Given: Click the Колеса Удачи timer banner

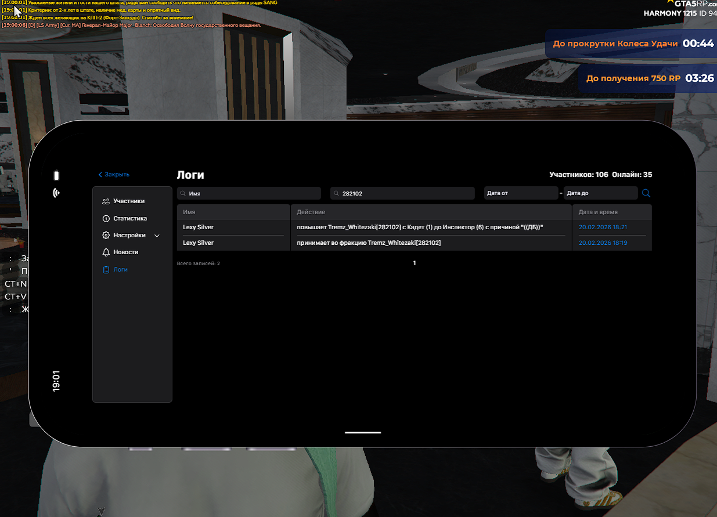Looking at the screenshot, I should [631, 44].
